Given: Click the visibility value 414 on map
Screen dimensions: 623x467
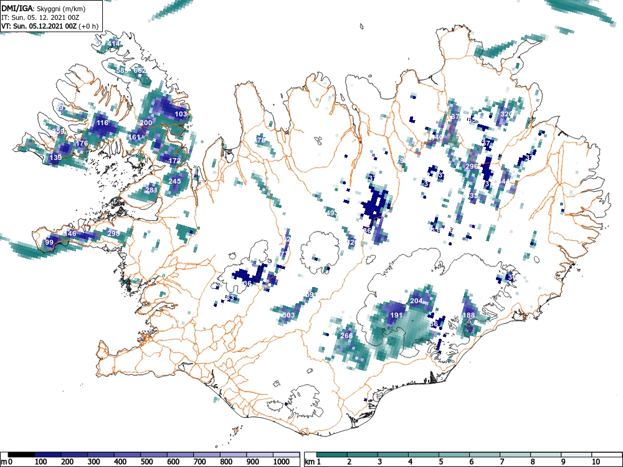Looking at the screenshot, I should [x=113, y=44].
